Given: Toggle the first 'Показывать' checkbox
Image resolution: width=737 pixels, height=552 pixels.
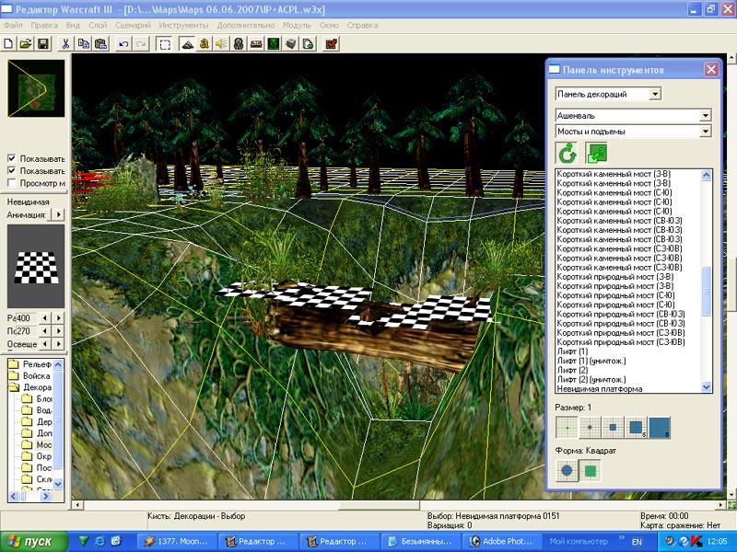Looking at the screenshot, I should 12,158.
